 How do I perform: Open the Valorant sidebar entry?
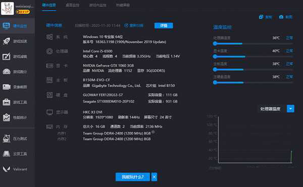point(17,169)
